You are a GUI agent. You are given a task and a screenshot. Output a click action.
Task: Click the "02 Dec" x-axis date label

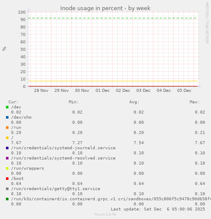(123, 91)
